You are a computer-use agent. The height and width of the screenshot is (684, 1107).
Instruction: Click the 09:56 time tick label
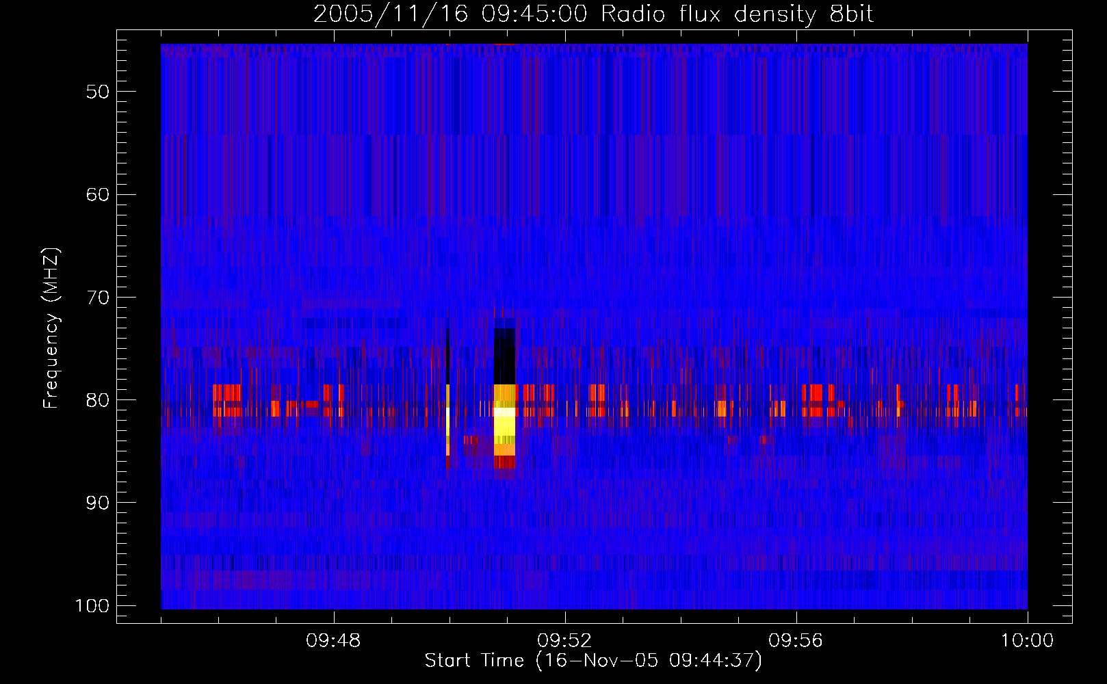pos(796,641)
